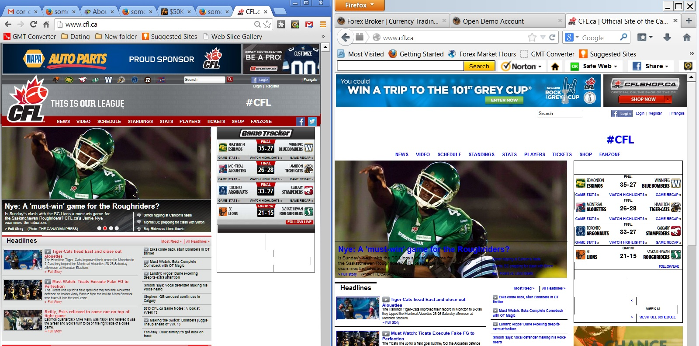This screenshot has width=699, height=346.
Task: Open the orange Firefox menu button
Action: pyautogui.click(x=360, y=5)
